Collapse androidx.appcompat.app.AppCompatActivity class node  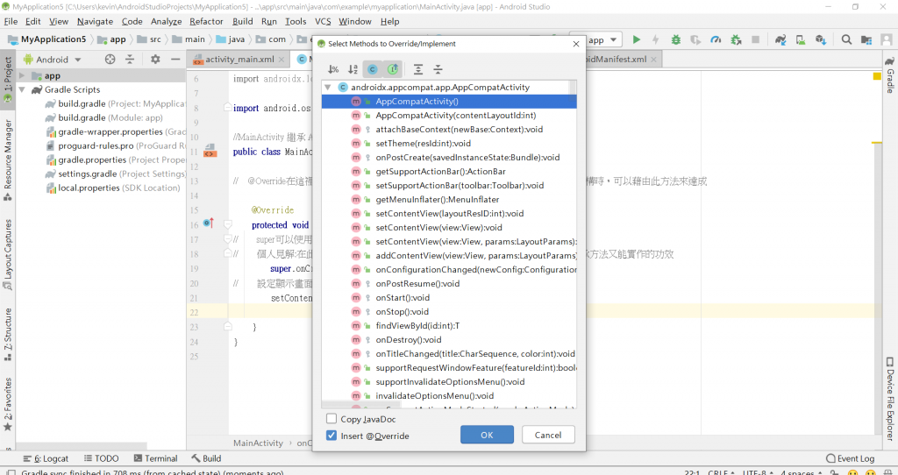coord(328,88)
